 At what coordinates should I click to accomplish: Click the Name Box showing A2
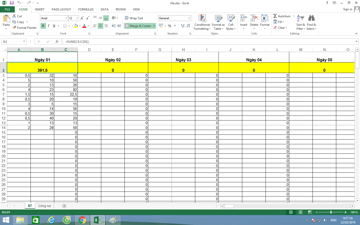[12, 41]
